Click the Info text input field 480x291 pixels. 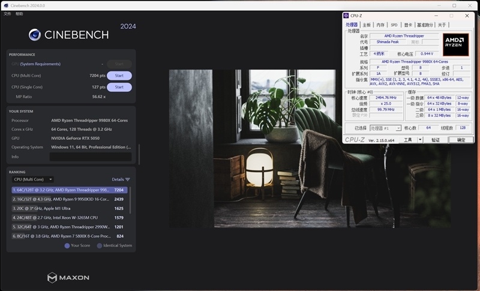(x=90, y=157)
